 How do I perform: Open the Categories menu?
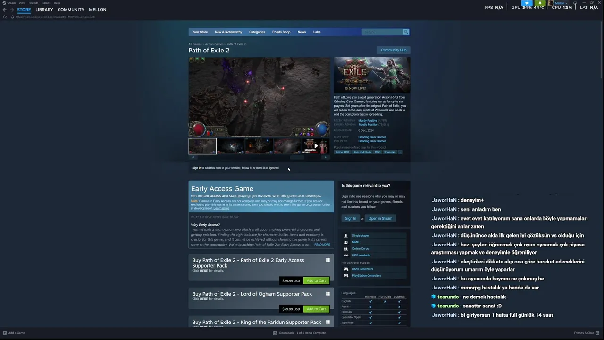pos(257,32)
